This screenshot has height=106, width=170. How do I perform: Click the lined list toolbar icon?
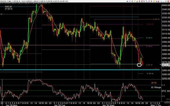tap(149, 1)
